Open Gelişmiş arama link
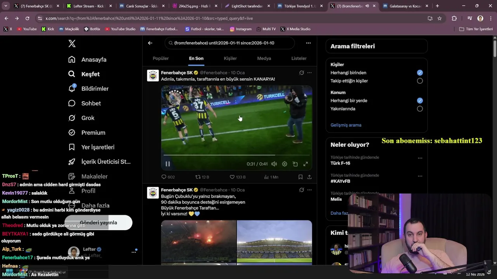This screenshot has width=497, height=279. pyautogui.click(x=346, y=125)
